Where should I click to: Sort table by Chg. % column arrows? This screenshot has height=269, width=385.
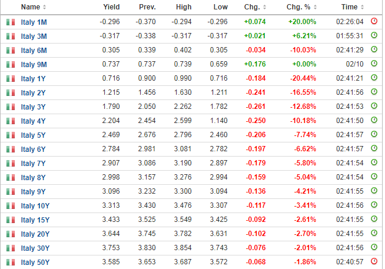tap(316, 7)
